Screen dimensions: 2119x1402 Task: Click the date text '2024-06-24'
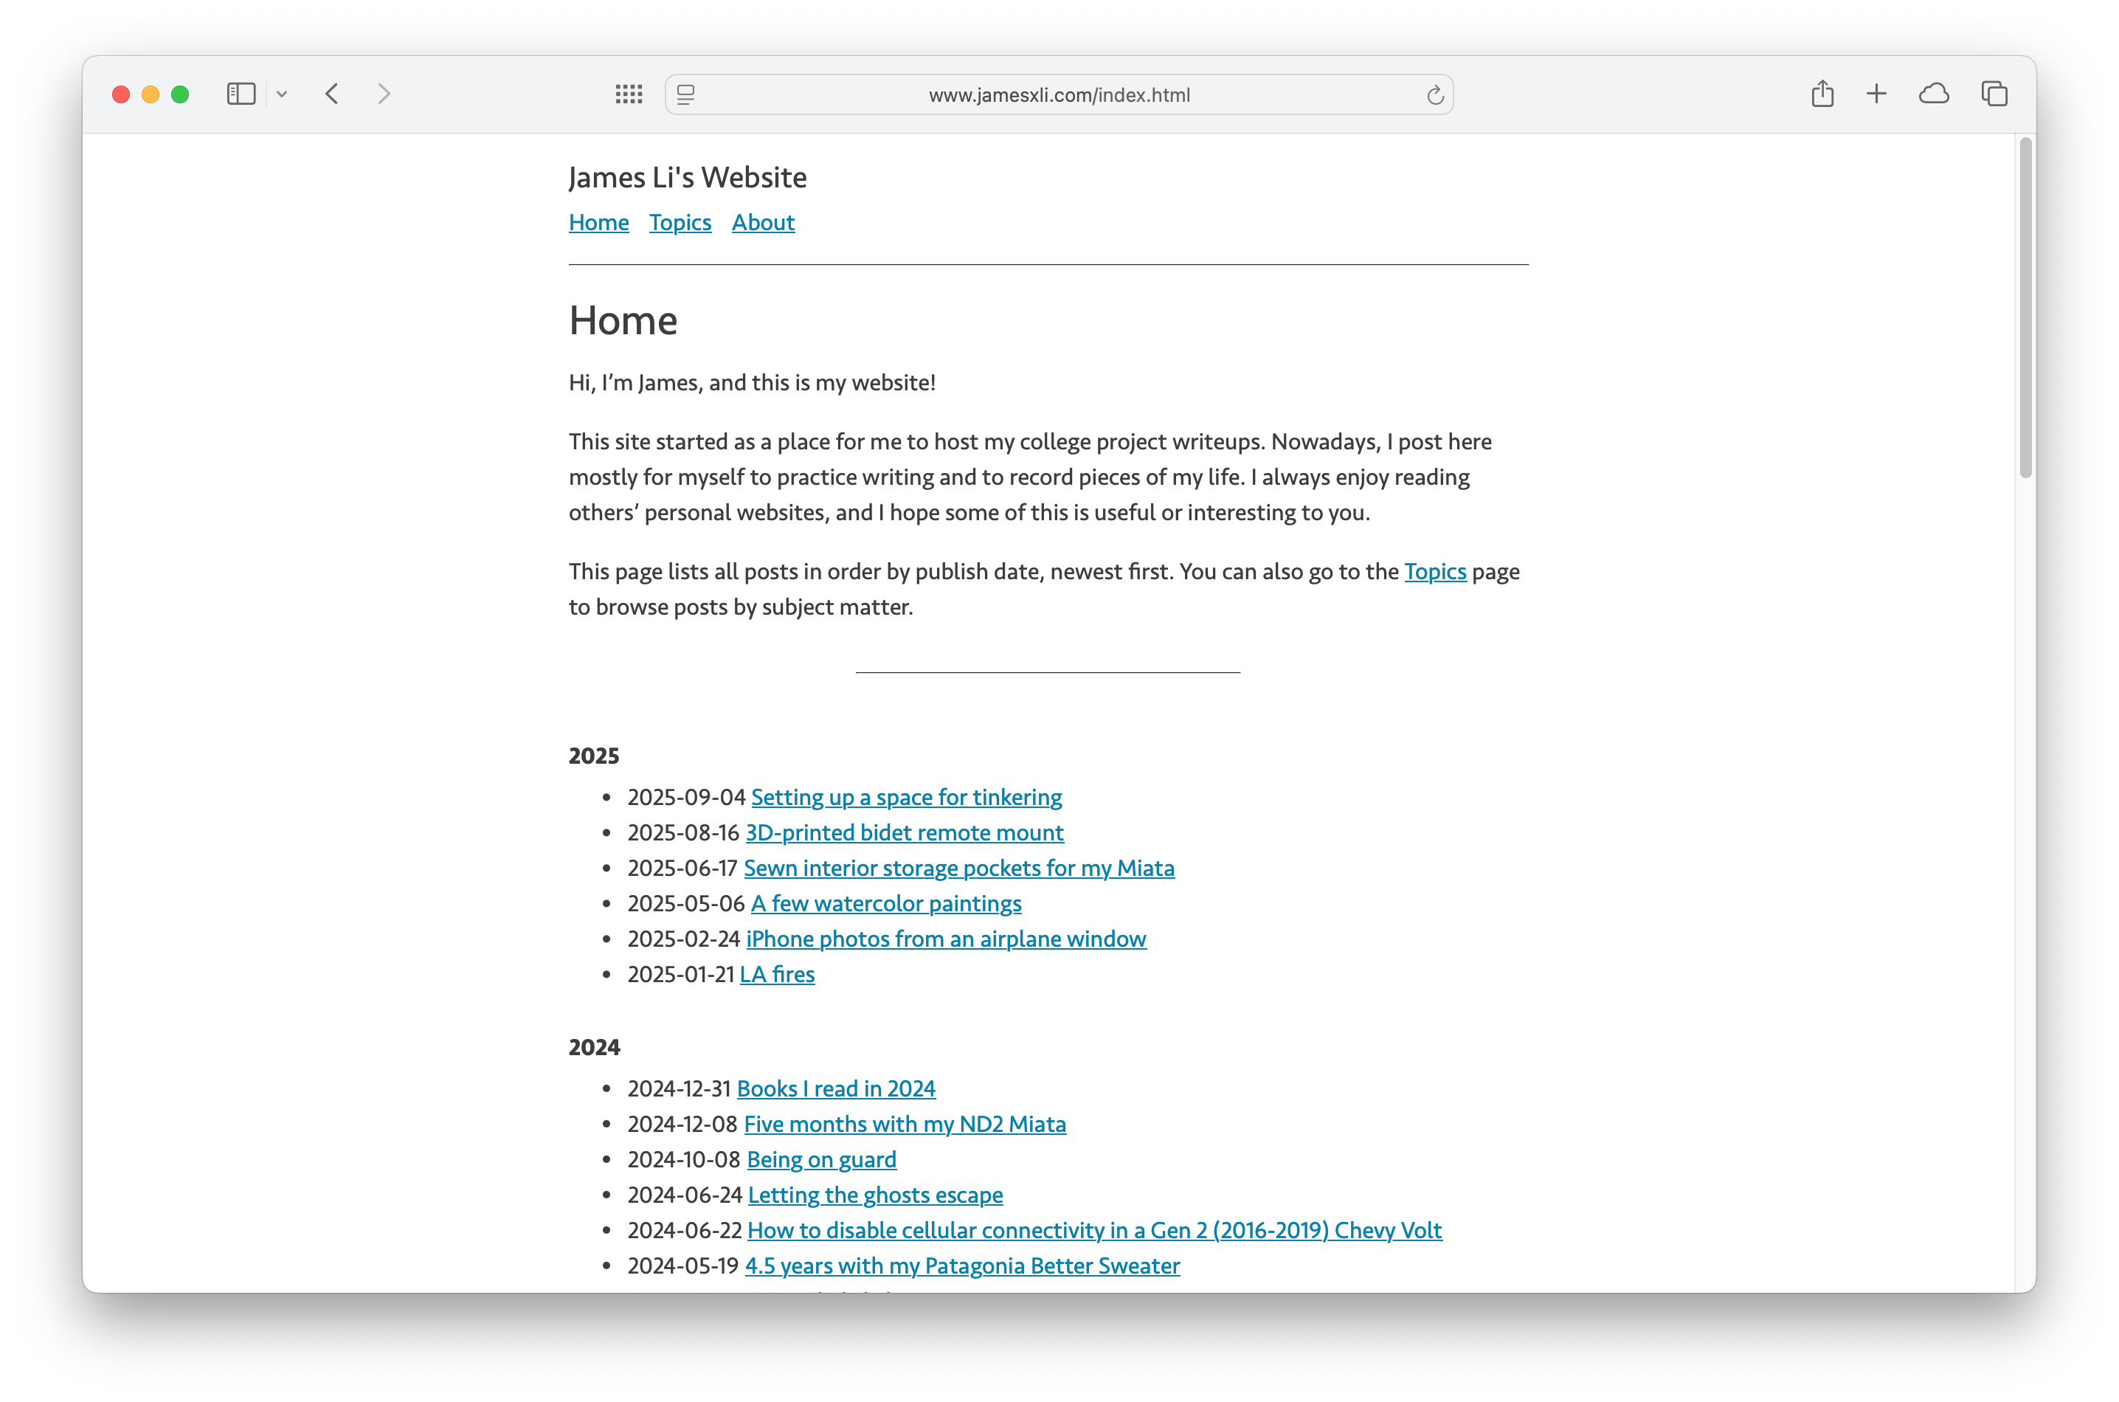[684, 1195]
